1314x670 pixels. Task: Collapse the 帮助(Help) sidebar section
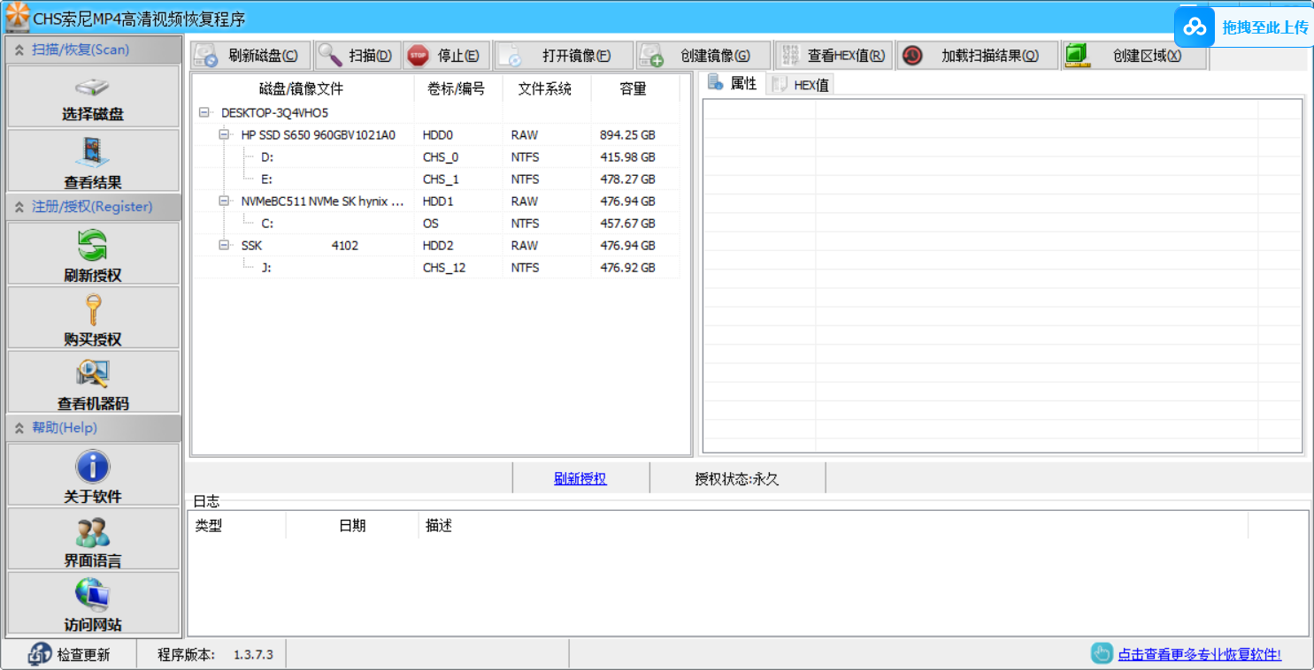point(19,428)
